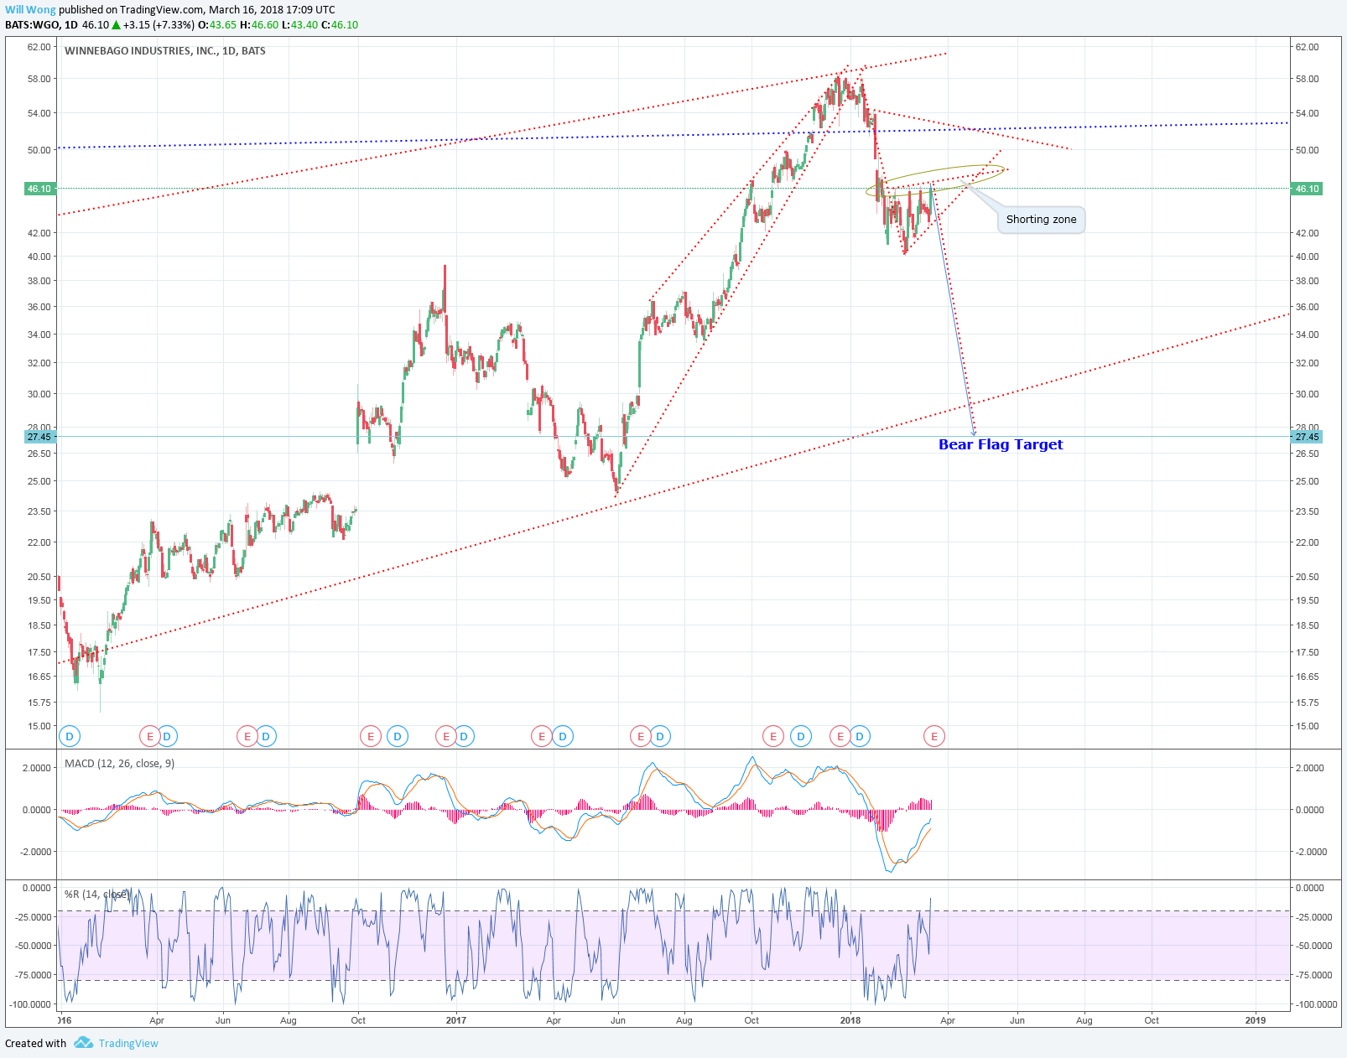
Task: Click the +3.15 (+7.33%) change value in header
Action: 159,25
